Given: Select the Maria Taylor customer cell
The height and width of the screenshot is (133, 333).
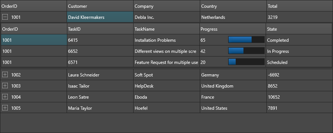Looking at the screenshot, I should coord(100,108).
